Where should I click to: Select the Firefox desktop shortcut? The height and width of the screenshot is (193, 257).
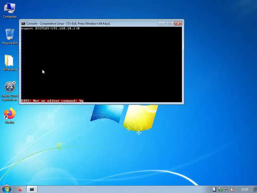coord(10,116)
